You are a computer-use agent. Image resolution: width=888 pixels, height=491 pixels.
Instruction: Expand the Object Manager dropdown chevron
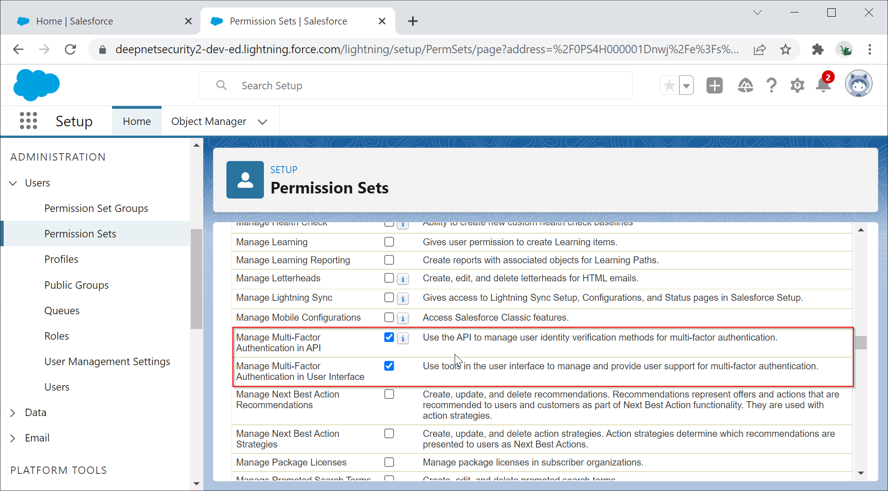(263, 122)
